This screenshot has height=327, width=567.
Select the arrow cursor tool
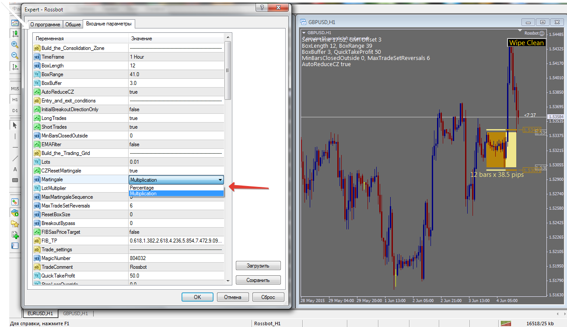[15, 125]
